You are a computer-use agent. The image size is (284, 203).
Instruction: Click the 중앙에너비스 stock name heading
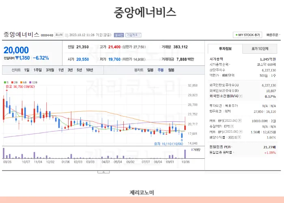pyautogui.click(x=22, y=35)
